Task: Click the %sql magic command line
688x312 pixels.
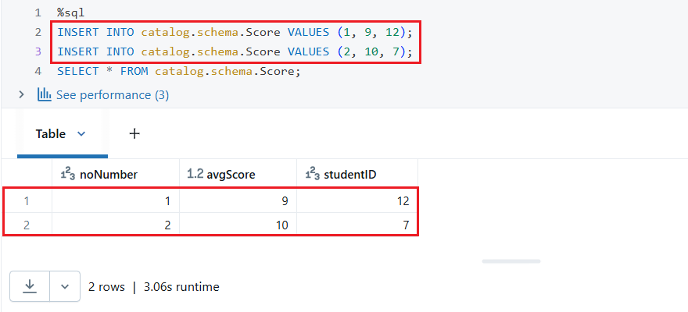Action: pyautogui.click(x=70, y=13)
